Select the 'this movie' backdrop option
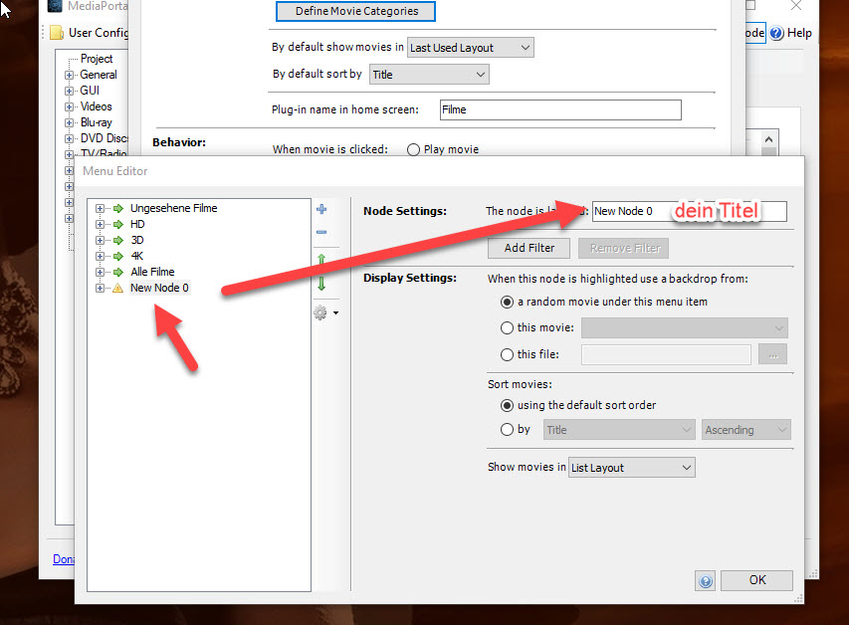The image size is (849, 625). [508, 327]
